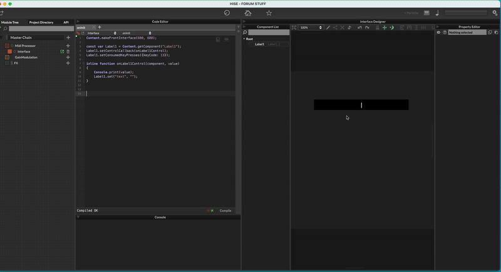
Task: Click the paste icon at Property Editor right edge
Action: point(496,33)
